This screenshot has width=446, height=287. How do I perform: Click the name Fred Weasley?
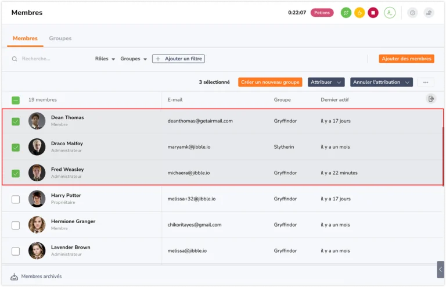pyautogui.click(x=67, y=169)
